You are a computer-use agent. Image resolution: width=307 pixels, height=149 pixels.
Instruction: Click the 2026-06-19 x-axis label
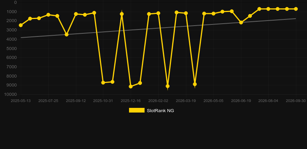point(241,101)
